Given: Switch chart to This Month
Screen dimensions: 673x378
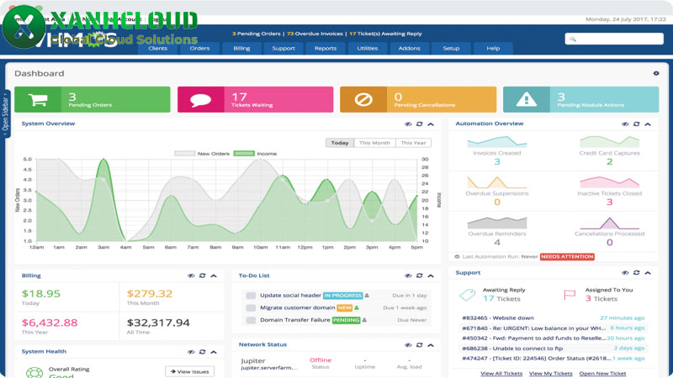Looking at the screenshot, I should tap(374, 143).
